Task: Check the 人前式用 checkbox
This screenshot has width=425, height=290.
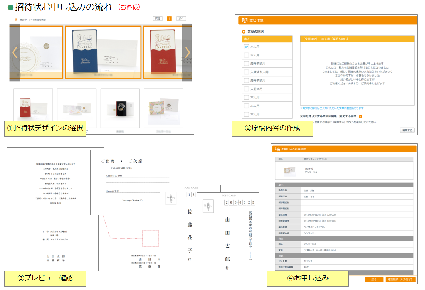Action: click(247, 89)
